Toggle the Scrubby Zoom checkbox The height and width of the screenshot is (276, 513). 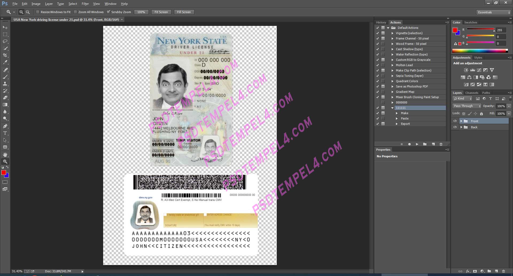(x=108, y=12)
